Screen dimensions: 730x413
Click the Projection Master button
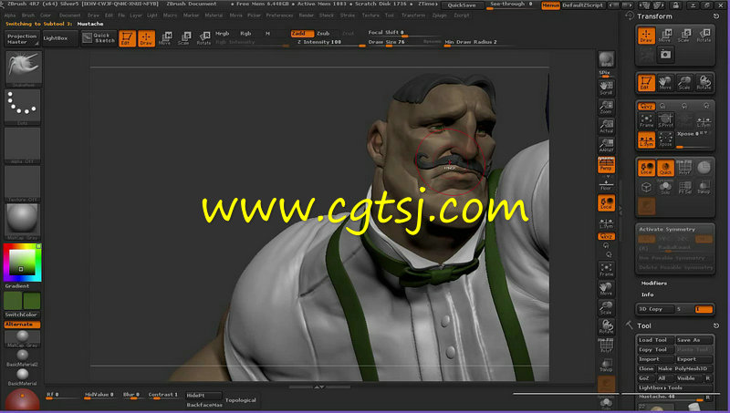[x=22, y=38]
